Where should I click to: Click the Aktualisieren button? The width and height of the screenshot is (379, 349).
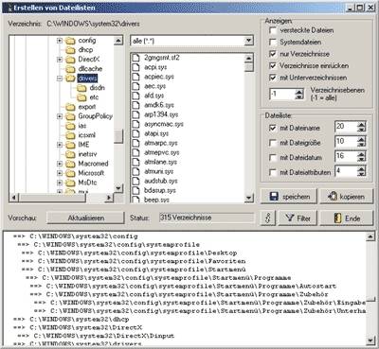85,218
